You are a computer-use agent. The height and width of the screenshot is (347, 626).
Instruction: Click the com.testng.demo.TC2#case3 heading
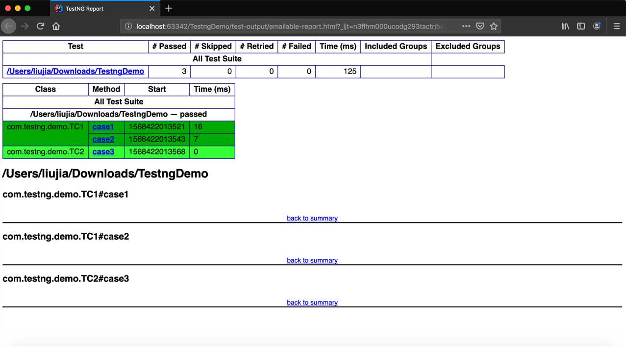pos(66,279)
